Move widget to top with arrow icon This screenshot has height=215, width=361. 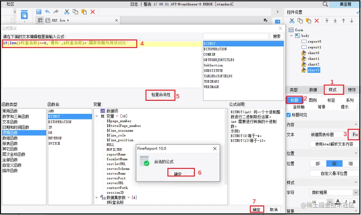click(x=327, y=21)
